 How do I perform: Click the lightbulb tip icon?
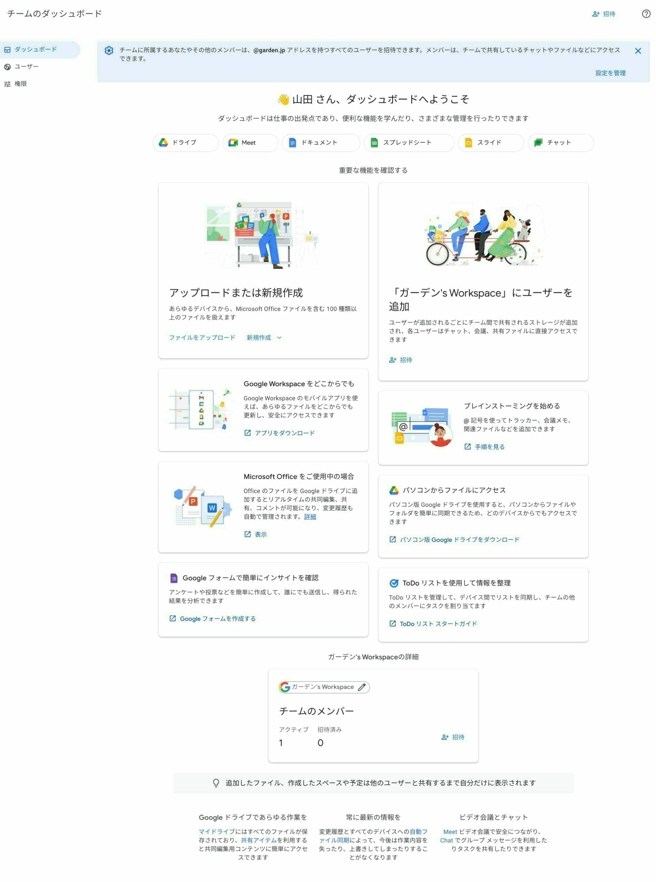tap(216, 783)
